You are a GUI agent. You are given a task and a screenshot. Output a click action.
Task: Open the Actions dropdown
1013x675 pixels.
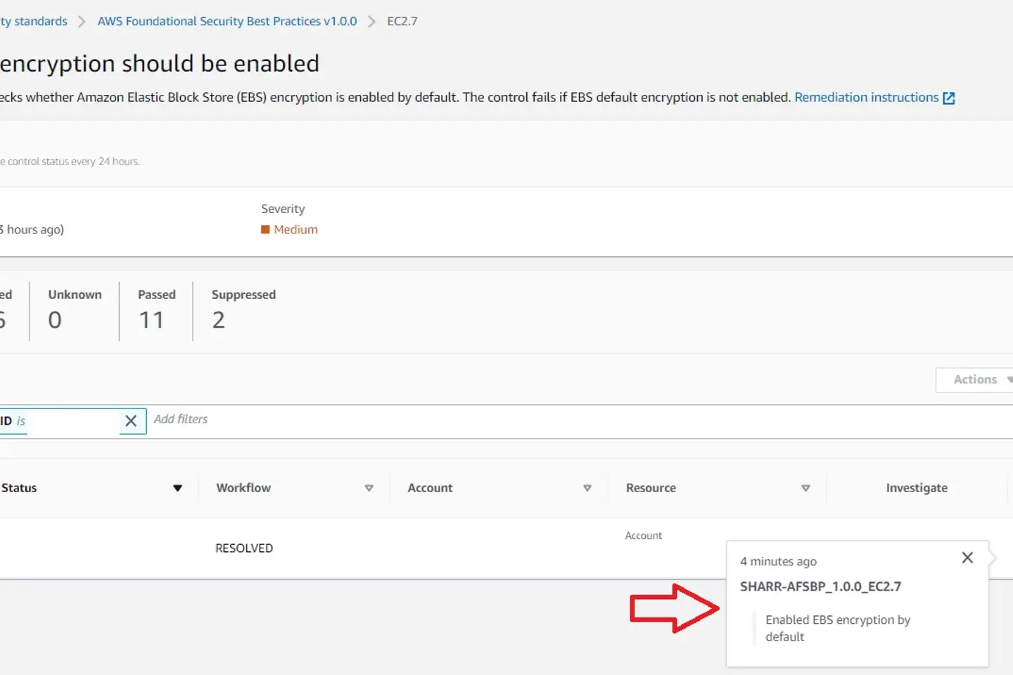point(976,380)
